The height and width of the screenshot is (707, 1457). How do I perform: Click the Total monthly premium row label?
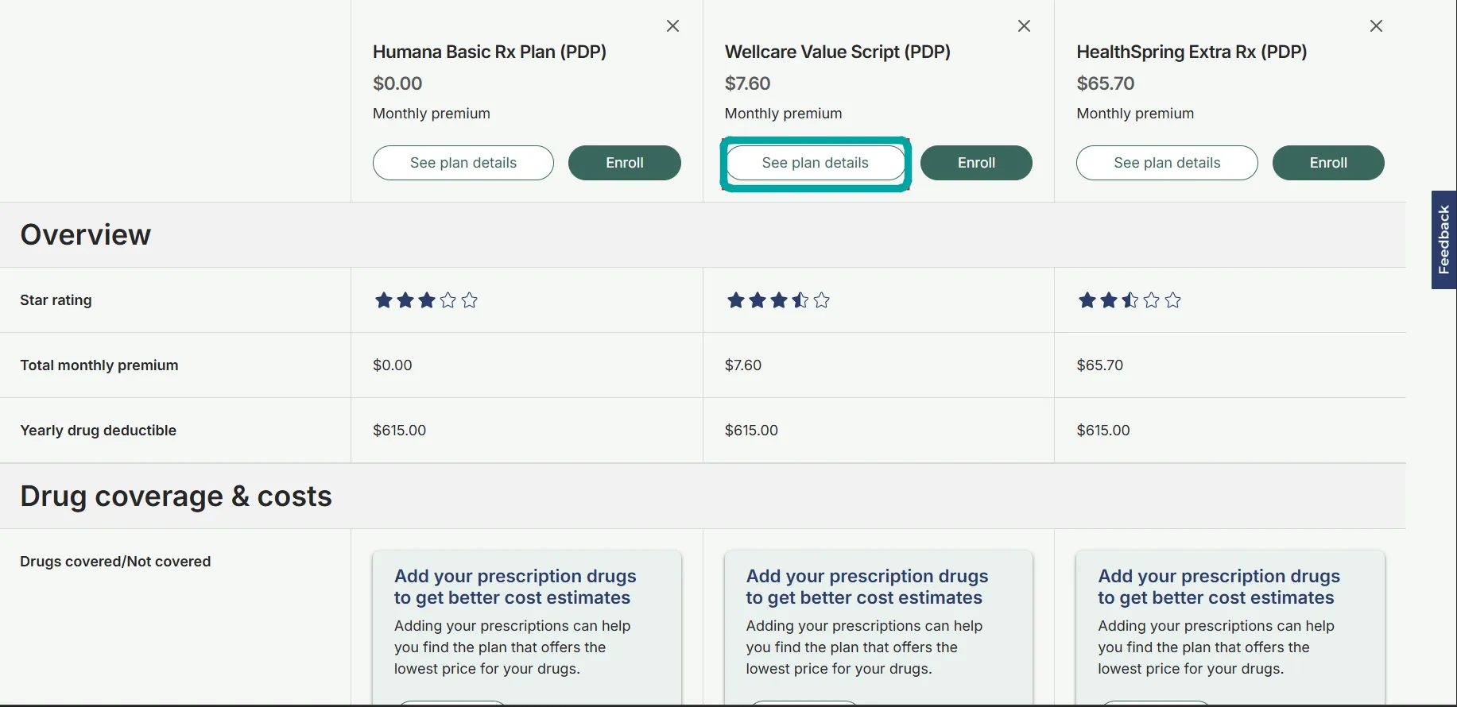(x=99, y=365)
